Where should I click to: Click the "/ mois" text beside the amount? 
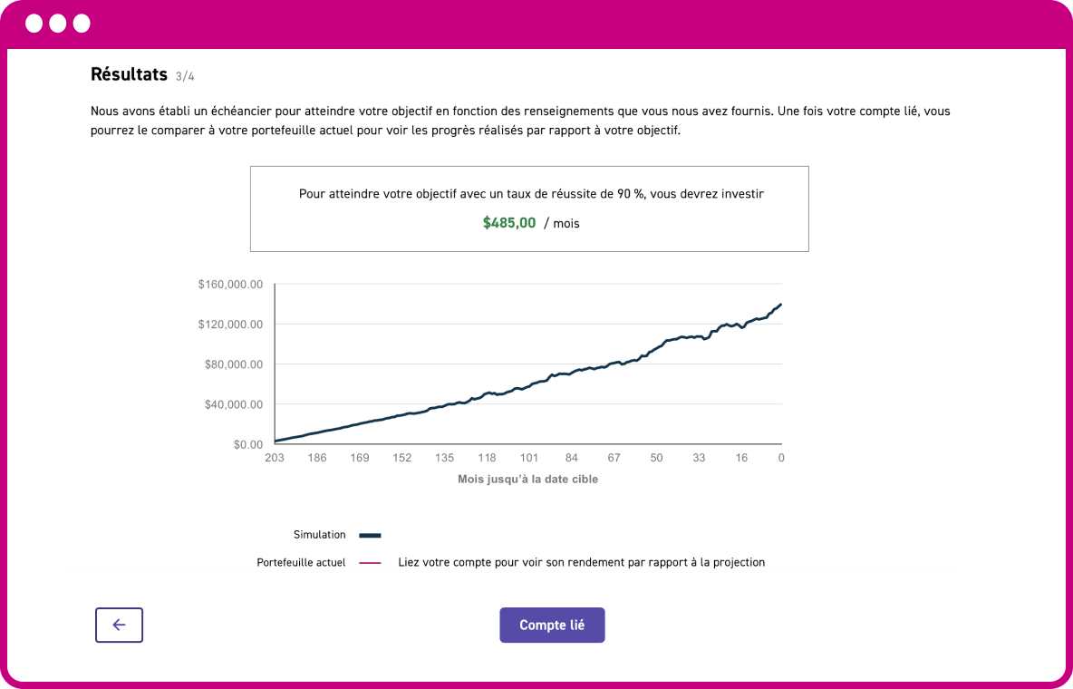[562, 223]
